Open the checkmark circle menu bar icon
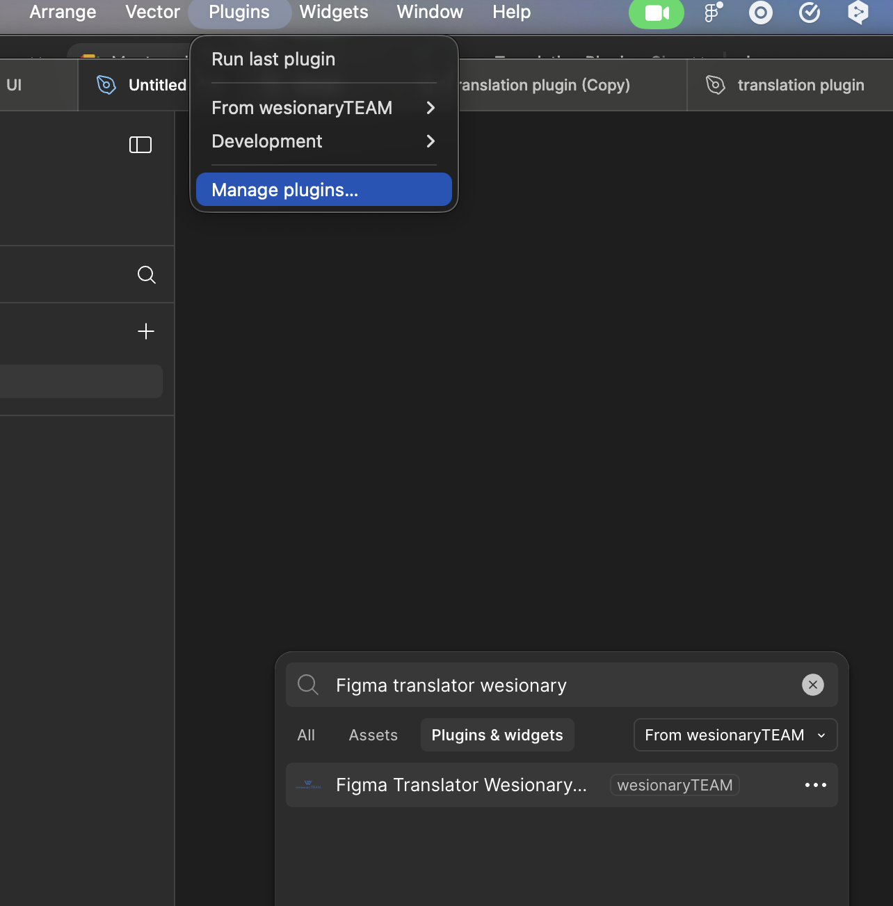 pos(810,12)
